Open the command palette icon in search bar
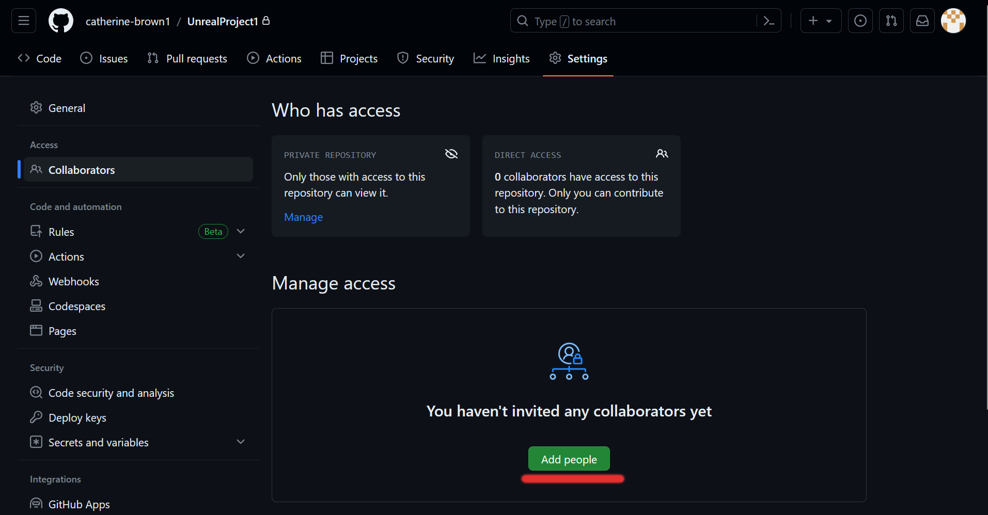The height and width of the screenshot is (515, 988). tap(769, 21)
